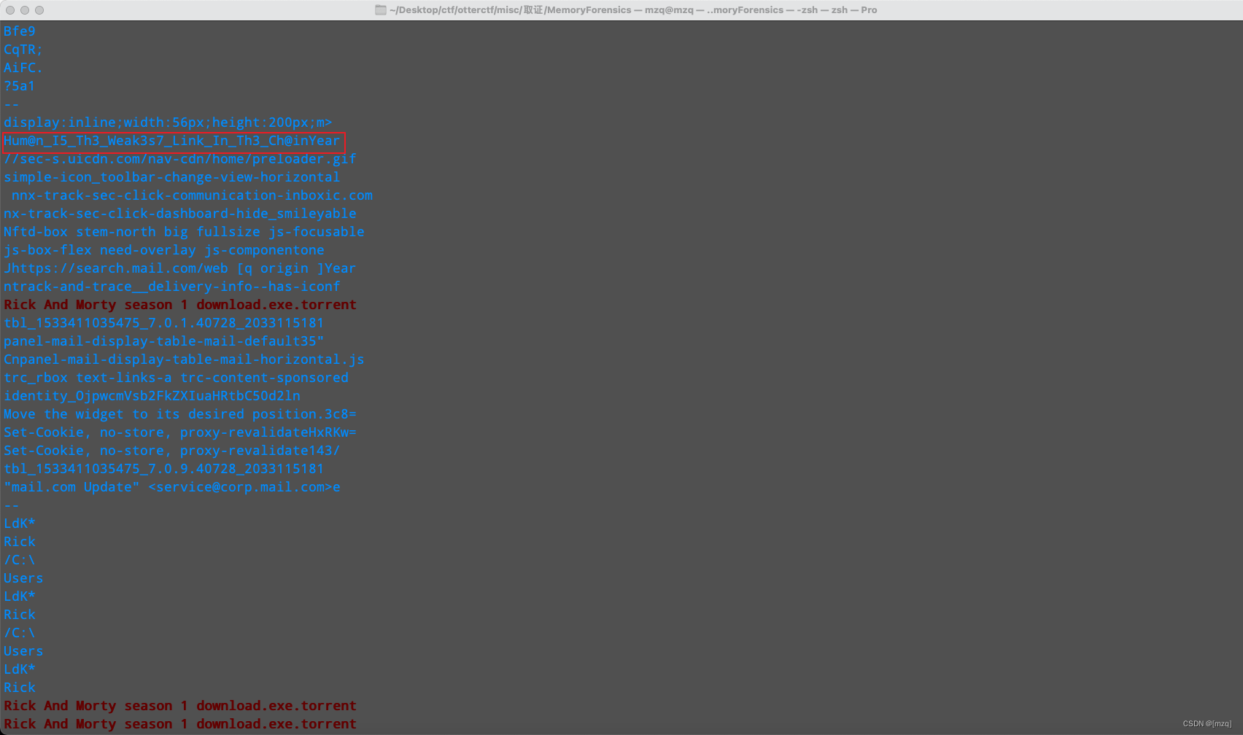Click the Set-Cookie proxy-revalidateHxRKw= line
Screen dimensions: 1243x735
179,432
